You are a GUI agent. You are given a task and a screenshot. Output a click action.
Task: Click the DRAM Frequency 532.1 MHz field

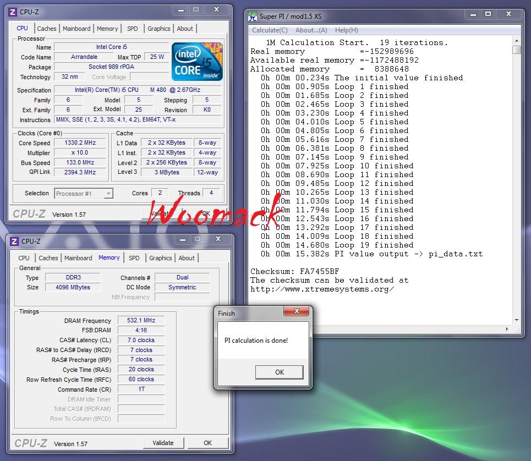[x=141, y=320]
